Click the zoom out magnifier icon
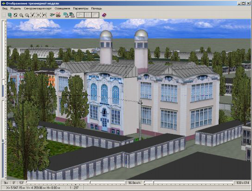Viewport: 252px width, 191px height. pos(27,15)
